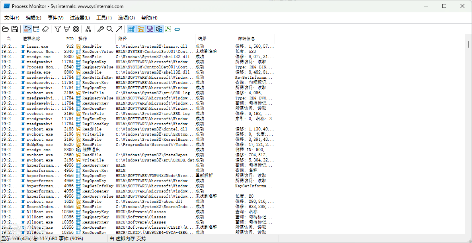
Task: Open the Highlight marker tool
Action: pos(67,29)
